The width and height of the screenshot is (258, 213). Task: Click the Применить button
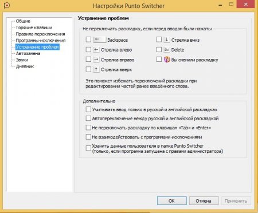[236, 201]
